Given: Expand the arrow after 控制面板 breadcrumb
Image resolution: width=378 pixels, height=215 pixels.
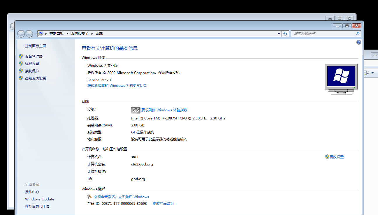Looking at the screenshot, I should [x=67, y=34].
